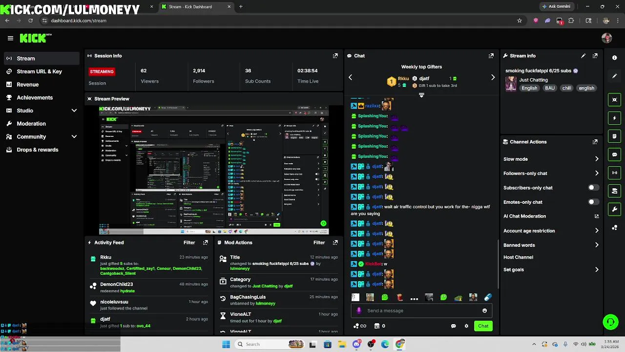Select Stream in the sidebar
The image size is (625, 352).
42,58
